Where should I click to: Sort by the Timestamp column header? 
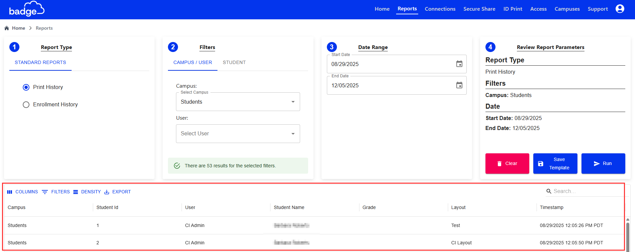point(551,207)
